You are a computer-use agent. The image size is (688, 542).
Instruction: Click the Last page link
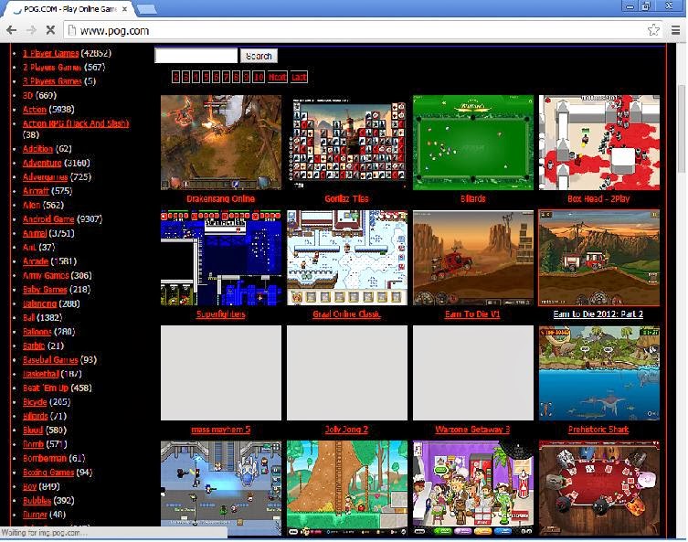pyautogui.click(x=299, y=78)
